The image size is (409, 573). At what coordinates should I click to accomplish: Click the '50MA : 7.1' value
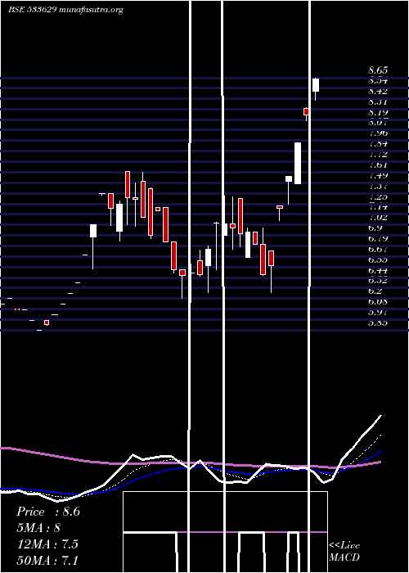coord(47,560)
